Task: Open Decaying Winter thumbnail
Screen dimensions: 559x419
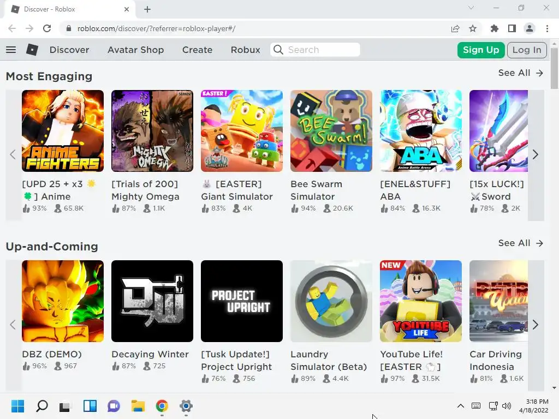Action: [152, 301]
